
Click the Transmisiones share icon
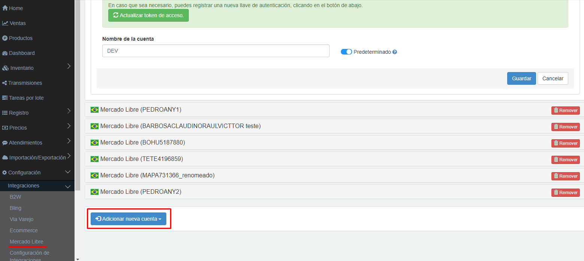click(4, 83)
